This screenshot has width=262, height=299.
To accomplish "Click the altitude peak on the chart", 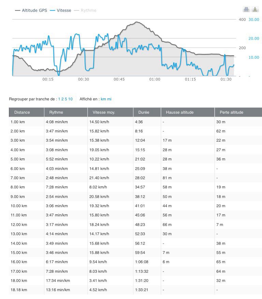I will click(x=137, y=22).
